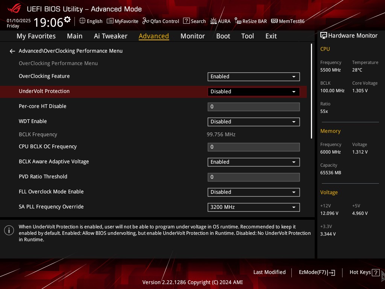Expand the UnderVolt Protection dropdown
The image size is (385, 289).
[253, 91]
